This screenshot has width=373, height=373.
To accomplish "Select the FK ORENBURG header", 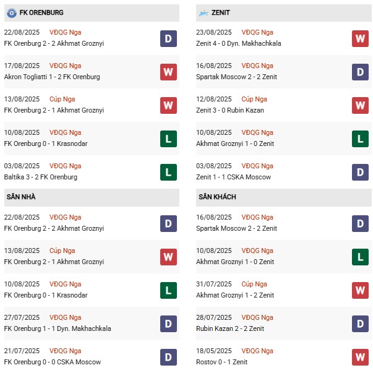I will pyautogui.click(x=92, y=13).
